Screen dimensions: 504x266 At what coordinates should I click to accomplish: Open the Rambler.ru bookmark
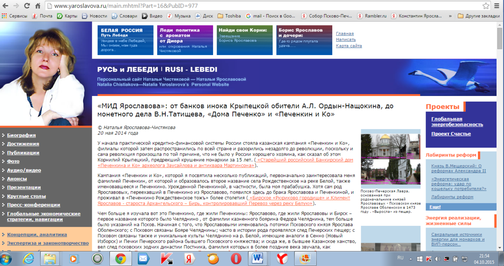tap(372, 16)
